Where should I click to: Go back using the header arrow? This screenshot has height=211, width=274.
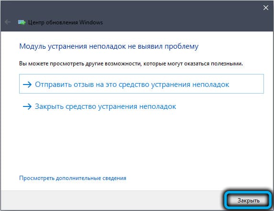(8, 22)
